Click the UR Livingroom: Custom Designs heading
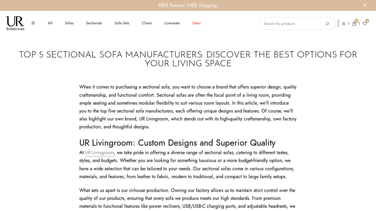This screenshot has height=211, width=376. (x=177, y=143)
